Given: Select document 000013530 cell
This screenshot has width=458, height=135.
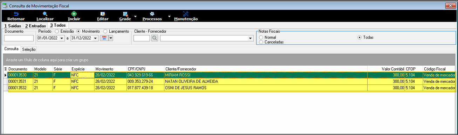Looking at the screenshot, I should pos(20,75).
